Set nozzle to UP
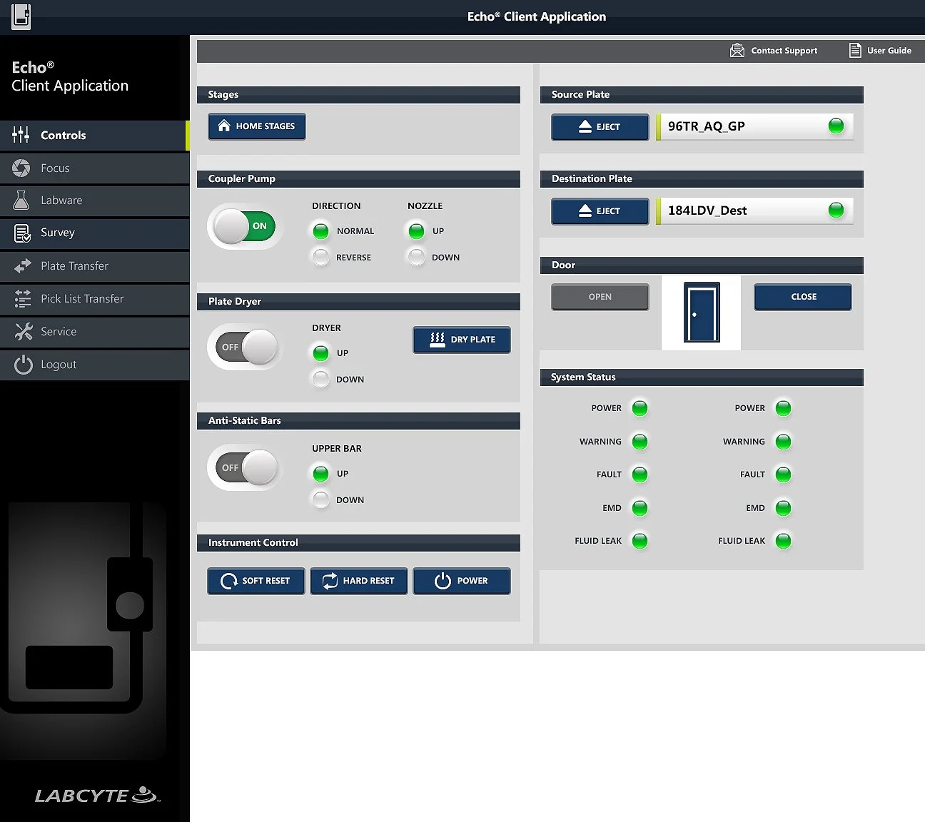 [417, 231]
